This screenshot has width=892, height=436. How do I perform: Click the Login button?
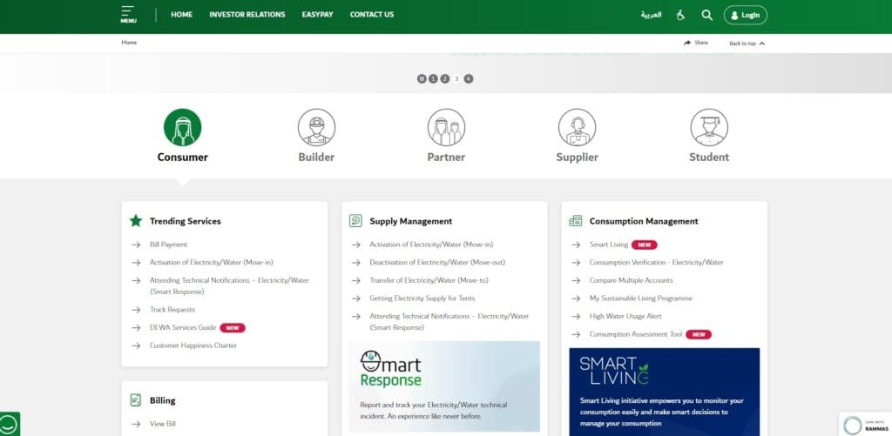click(x=746, y=16)
